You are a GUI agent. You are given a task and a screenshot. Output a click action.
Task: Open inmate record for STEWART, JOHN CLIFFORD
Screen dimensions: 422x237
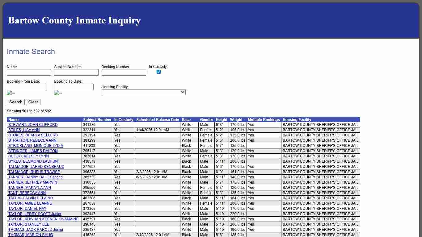33,125
